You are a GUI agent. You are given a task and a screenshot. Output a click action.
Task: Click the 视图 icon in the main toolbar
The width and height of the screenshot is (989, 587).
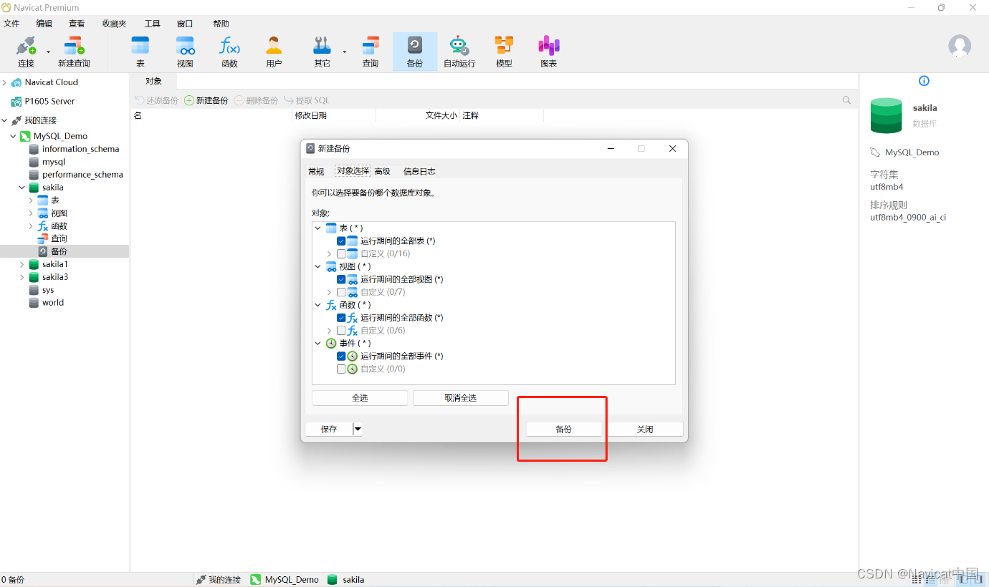(186, 46)
